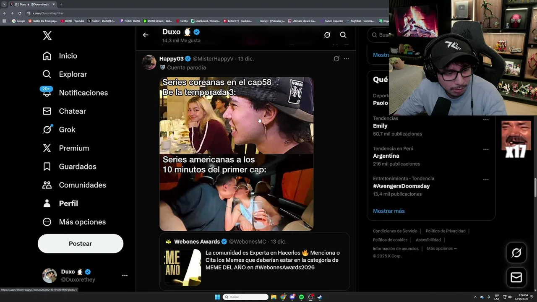Screen dimensions: 537x302
Task: Open Chatear messages section
Action: pos(64,111)
